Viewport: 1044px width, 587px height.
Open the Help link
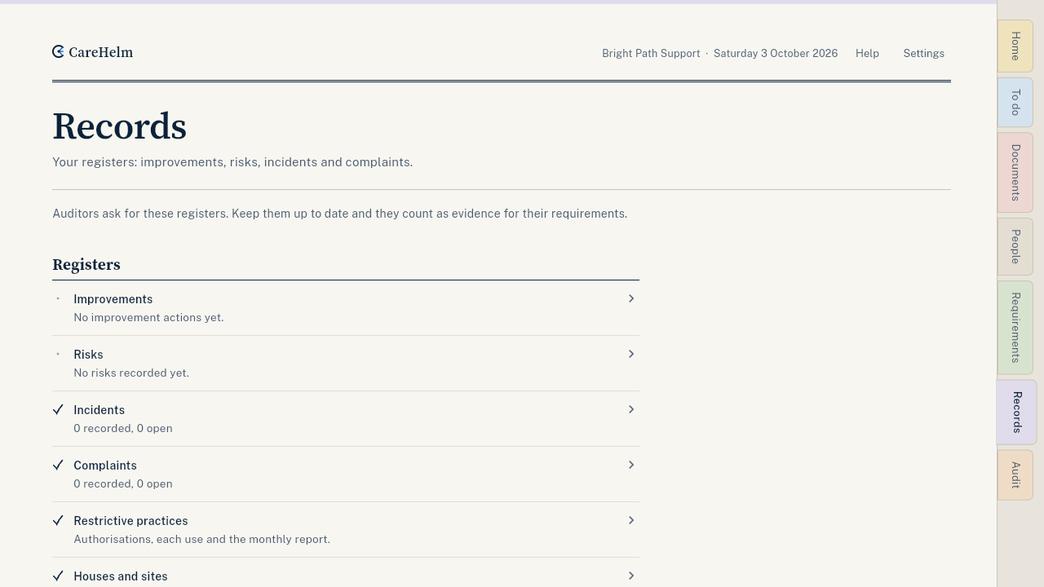tap(867, 53)
